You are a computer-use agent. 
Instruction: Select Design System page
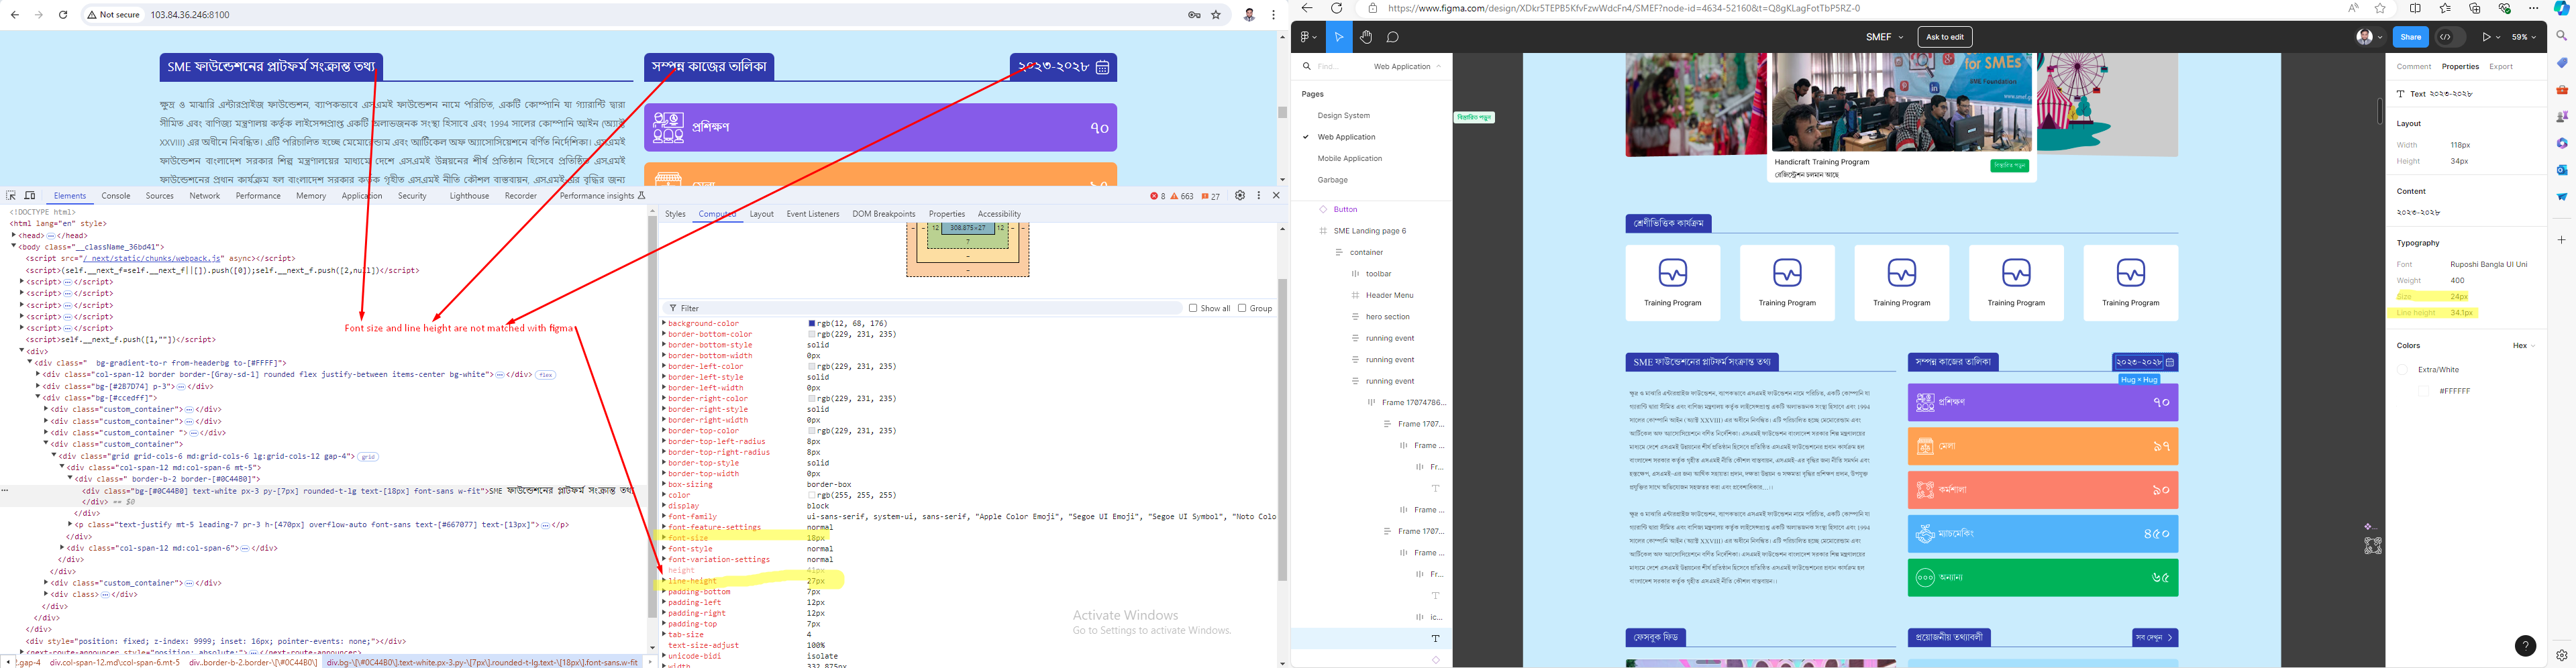pyautogui.click(x=1344, y=116)
